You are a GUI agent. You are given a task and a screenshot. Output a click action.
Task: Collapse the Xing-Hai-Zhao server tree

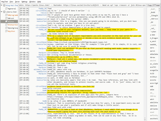[x=1, y=5]
